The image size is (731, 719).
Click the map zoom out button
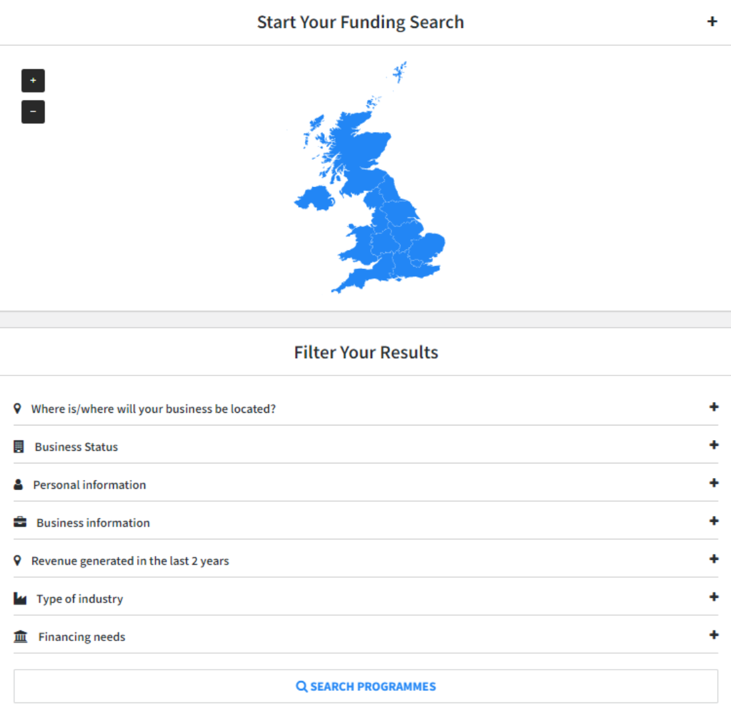coord(33,112)
